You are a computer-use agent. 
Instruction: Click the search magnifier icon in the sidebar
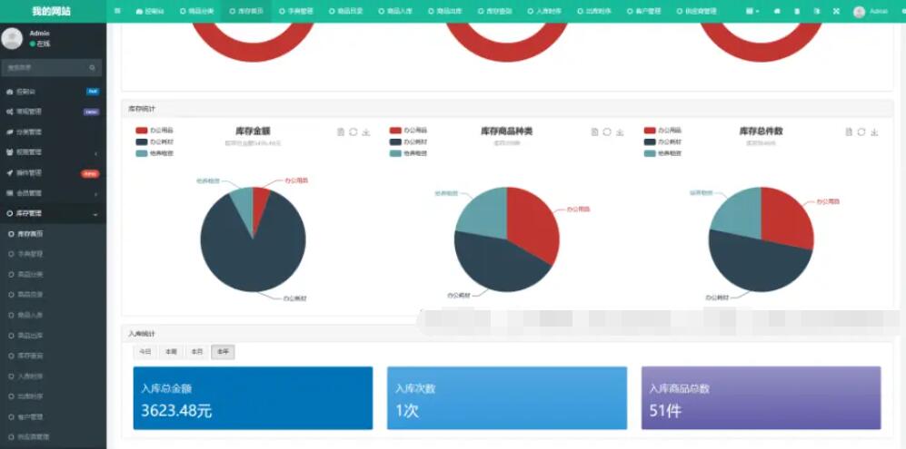(92, 68)
